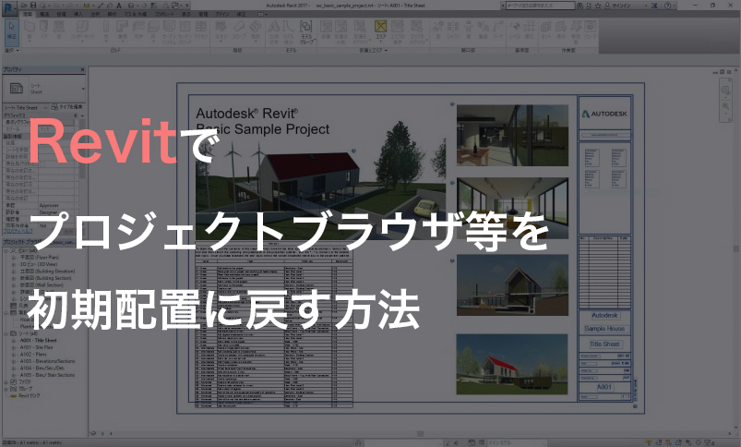The height and width of the screenshot is (447, 741).
Task: Select the Ramp (スロープ) tool
Action: tap(239, 30)
